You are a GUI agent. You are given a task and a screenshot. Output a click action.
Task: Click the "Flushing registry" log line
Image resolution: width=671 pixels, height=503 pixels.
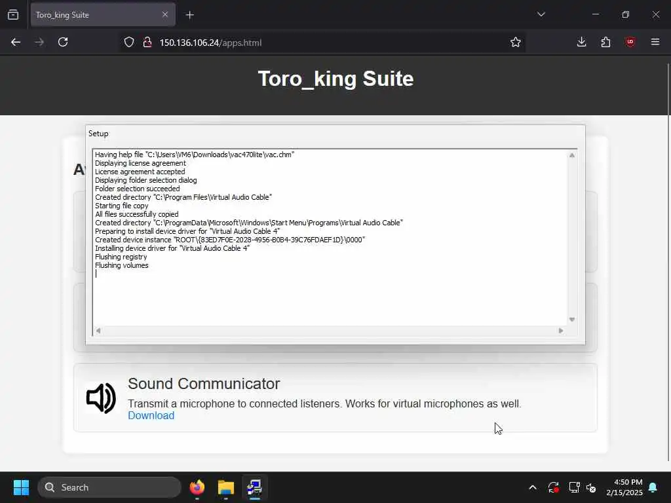[x=121, y=257]
